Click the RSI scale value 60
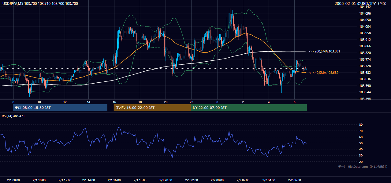 tap(361, 137)
